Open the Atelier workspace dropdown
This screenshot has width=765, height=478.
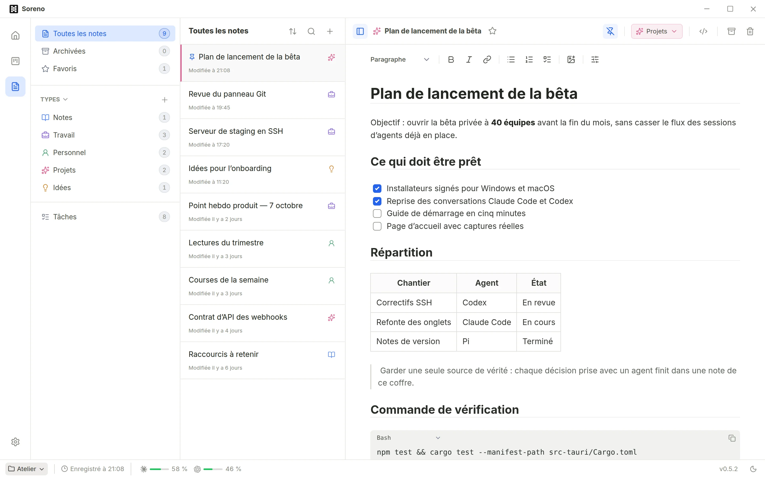[x=27, y=469]
